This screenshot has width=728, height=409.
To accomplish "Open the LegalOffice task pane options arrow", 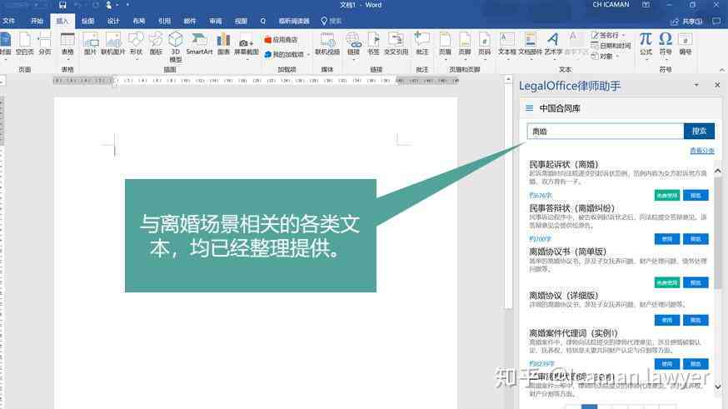I will click(696, 85).
